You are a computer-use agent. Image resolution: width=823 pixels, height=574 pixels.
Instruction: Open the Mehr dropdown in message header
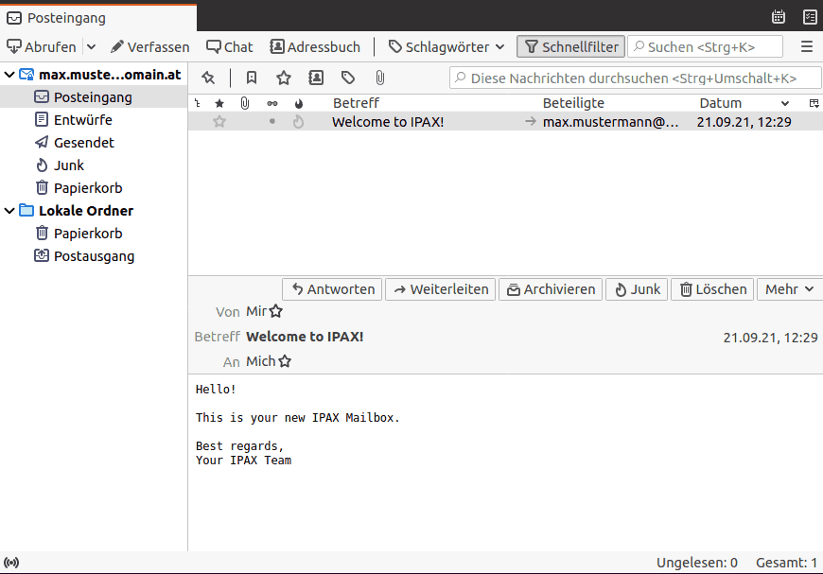click(789, 289)
